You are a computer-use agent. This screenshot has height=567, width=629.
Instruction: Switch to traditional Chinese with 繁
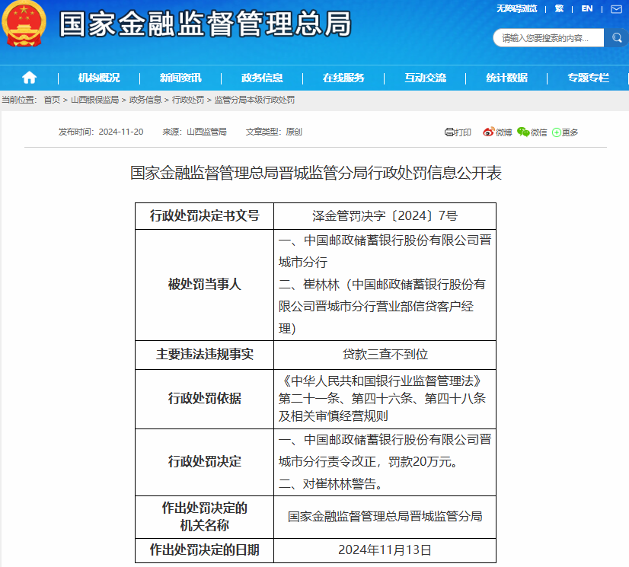pos(559,9)
